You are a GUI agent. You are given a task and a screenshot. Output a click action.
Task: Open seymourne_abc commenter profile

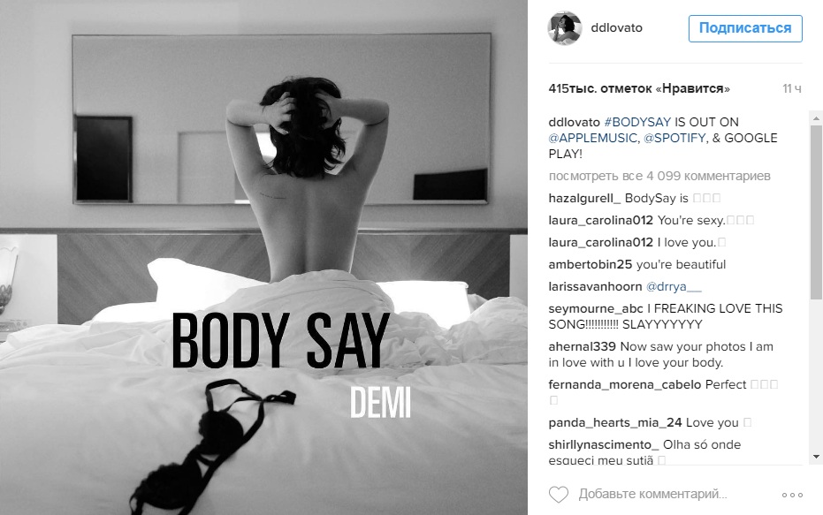596,308
